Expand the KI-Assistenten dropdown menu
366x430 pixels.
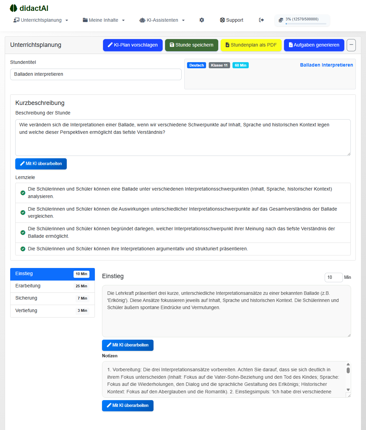[x=162, y=20]
